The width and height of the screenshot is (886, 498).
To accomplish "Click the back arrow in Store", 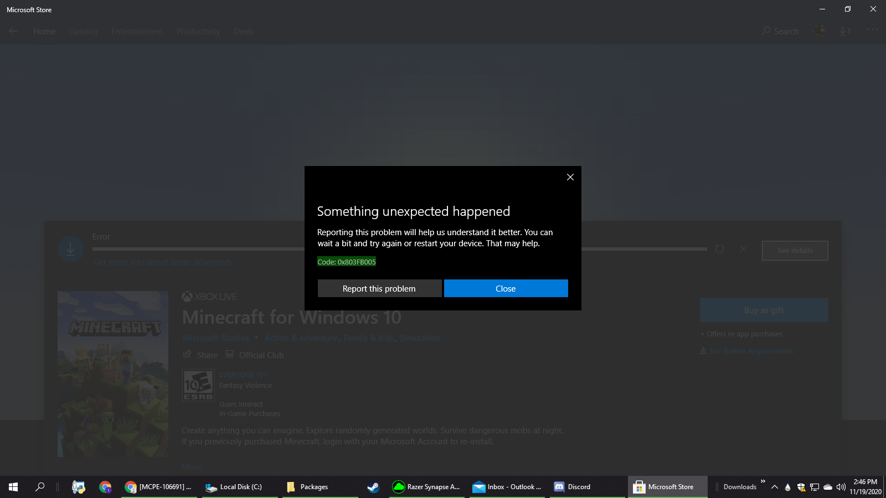I will (13, 32).
